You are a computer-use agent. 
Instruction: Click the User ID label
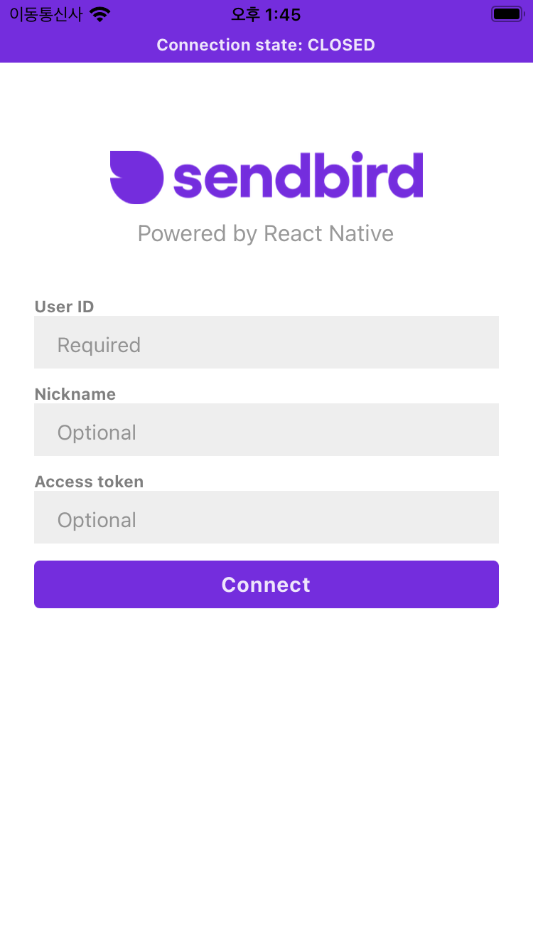click(x=64, y=307)
